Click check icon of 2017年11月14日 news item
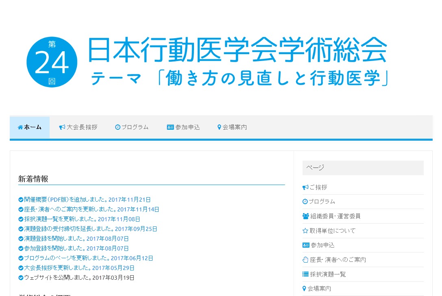 21,209
